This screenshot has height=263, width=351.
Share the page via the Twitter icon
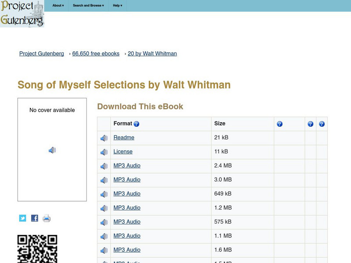pyautogui.click(x=23, y=218)
